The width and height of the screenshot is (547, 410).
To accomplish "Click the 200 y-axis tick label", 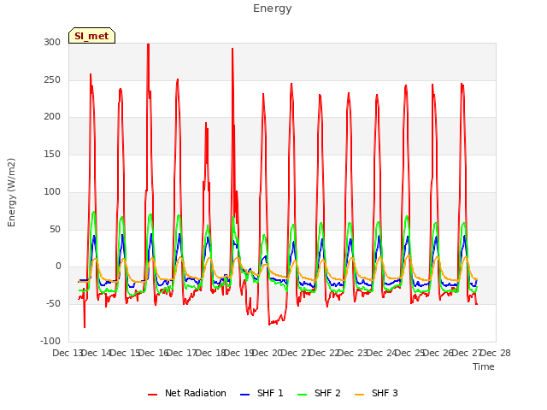I will point(52,117).
